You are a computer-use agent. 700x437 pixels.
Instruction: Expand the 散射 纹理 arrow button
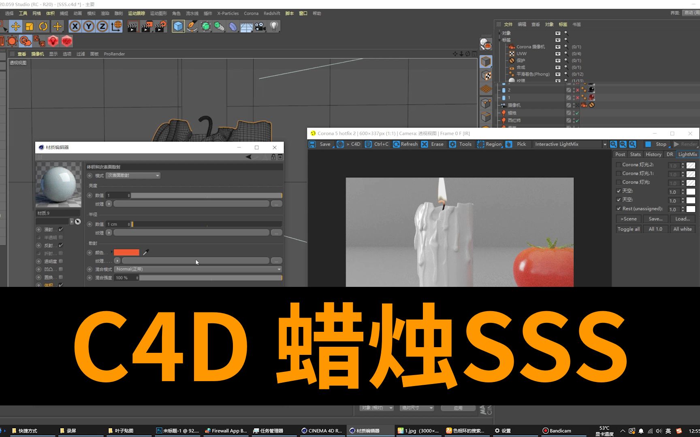point(117,261)
